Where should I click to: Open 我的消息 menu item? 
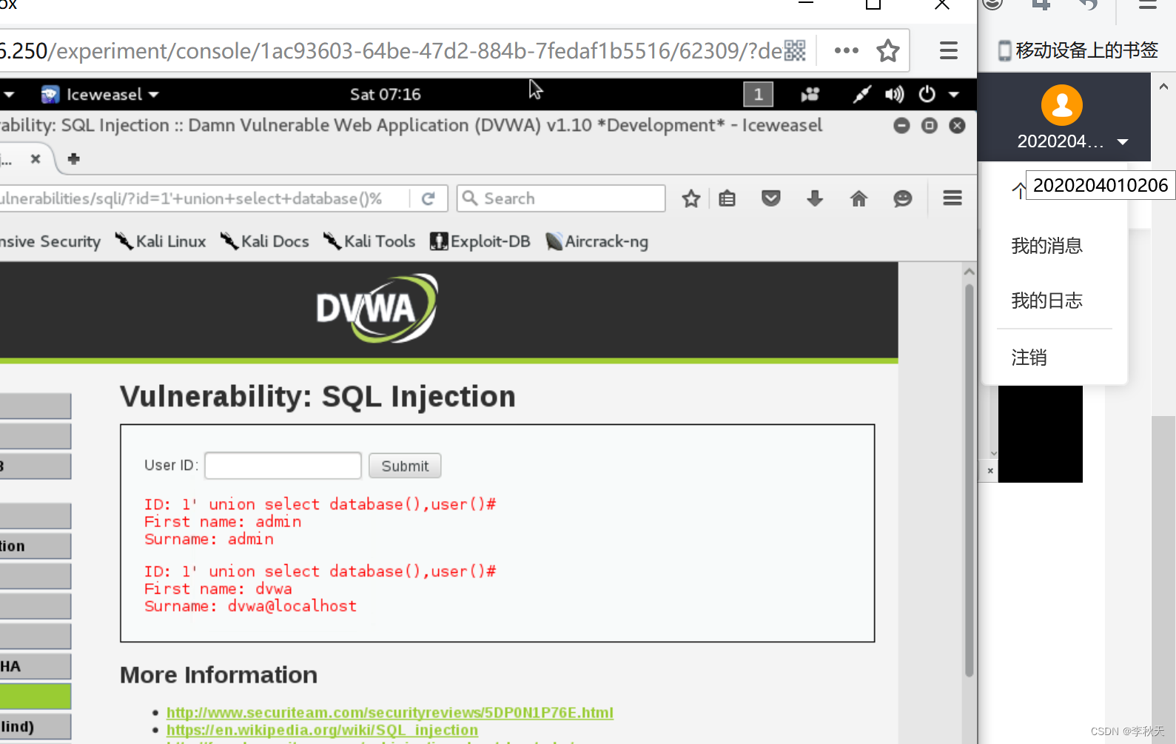pyautogui.click(x=1046, y=246)
